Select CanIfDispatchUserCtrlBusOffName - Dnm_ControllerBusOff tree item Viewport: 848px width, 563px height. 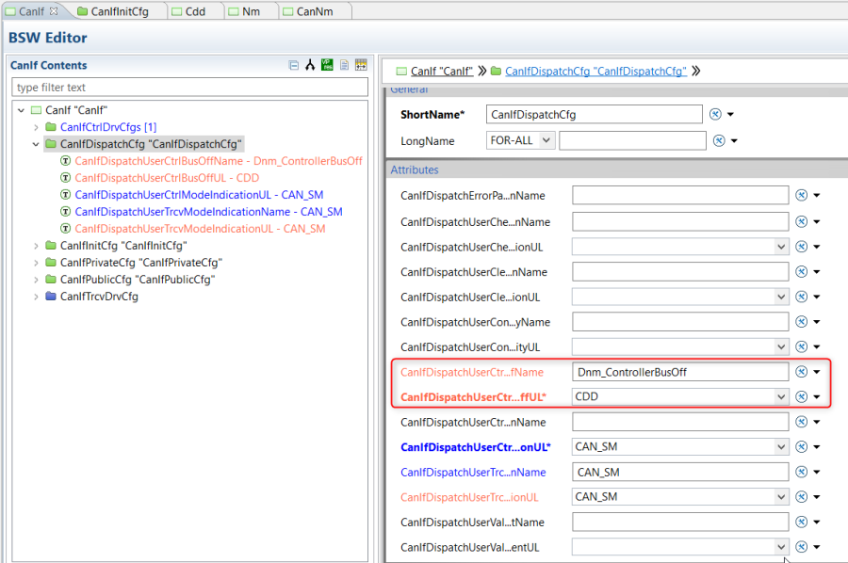pos(219,161)
